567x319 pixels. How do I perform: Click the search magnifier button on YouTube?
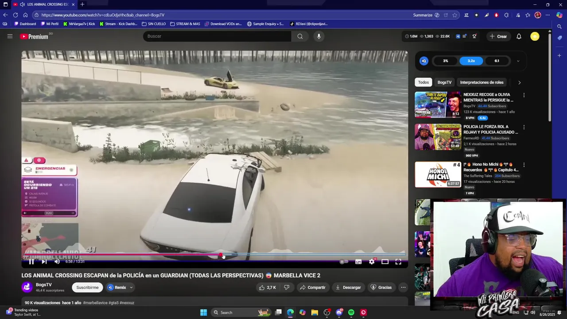300,36
